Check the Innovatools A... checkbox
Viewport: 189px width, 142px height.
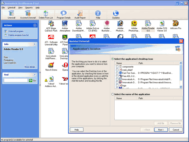(x=117, y=79)
